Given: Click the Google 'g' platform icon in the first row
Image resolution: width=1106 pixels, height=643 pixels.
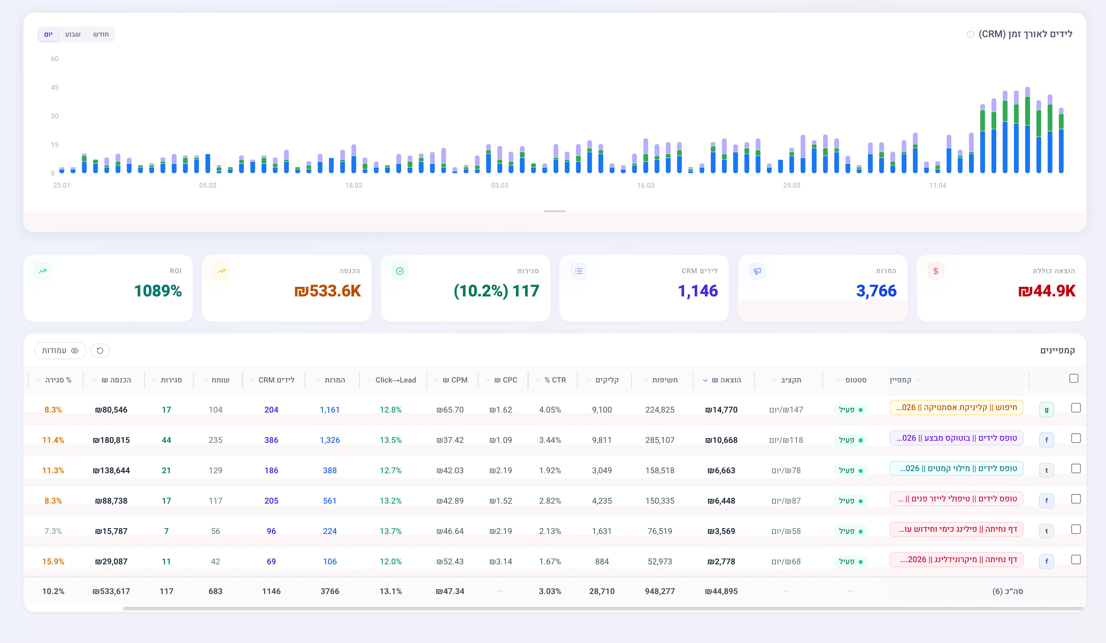Looking at the screenshot, I should coord(1046,410).
